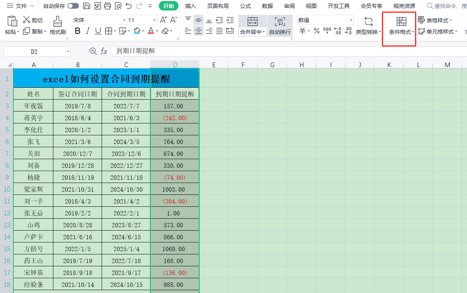Click the justify alignment icon

pos(219,31)
